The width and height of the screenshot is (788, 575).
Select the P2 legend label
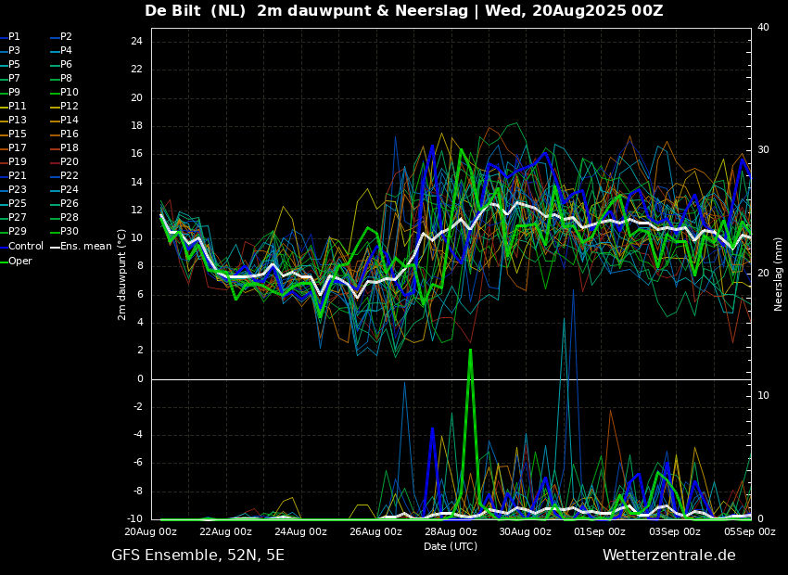(x=66, y=37)
